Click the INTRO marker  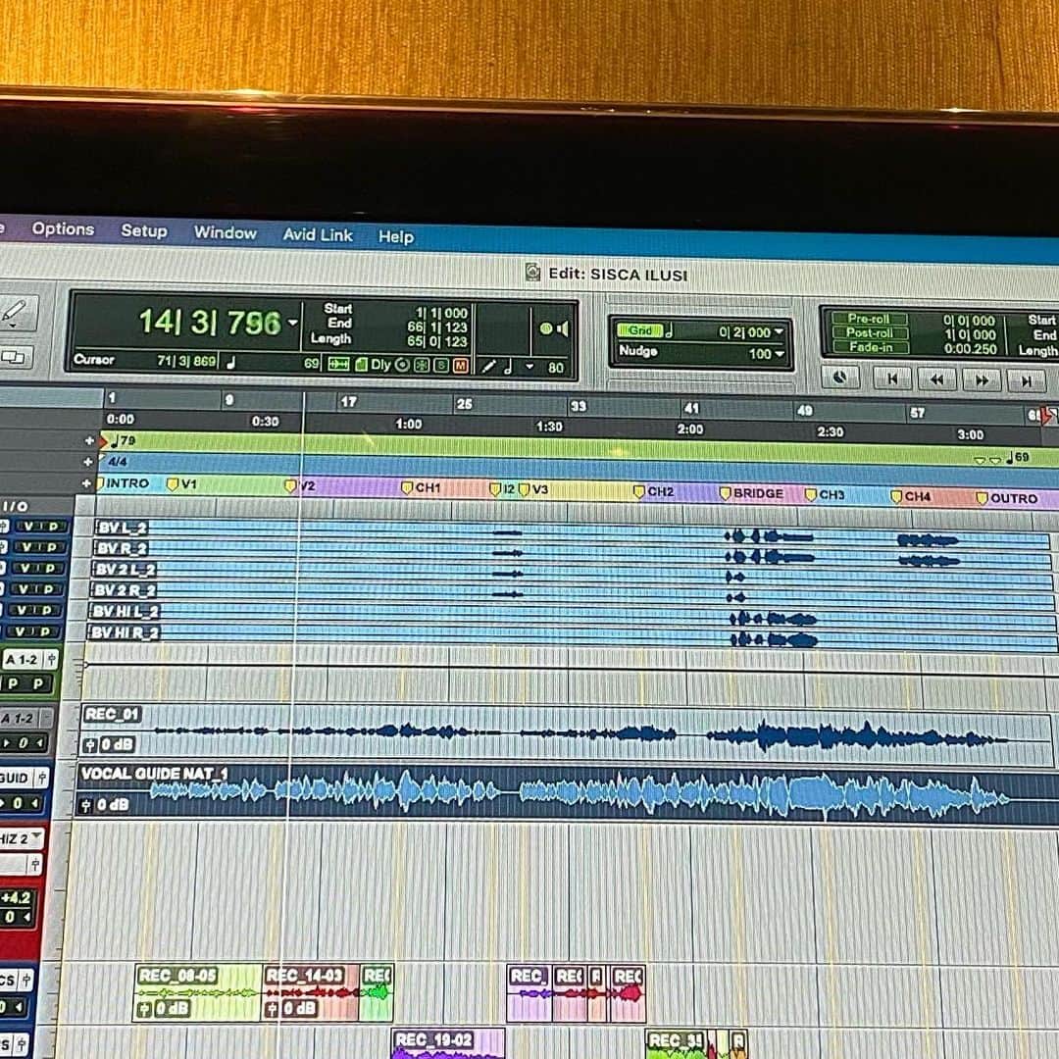pos(124,483)
